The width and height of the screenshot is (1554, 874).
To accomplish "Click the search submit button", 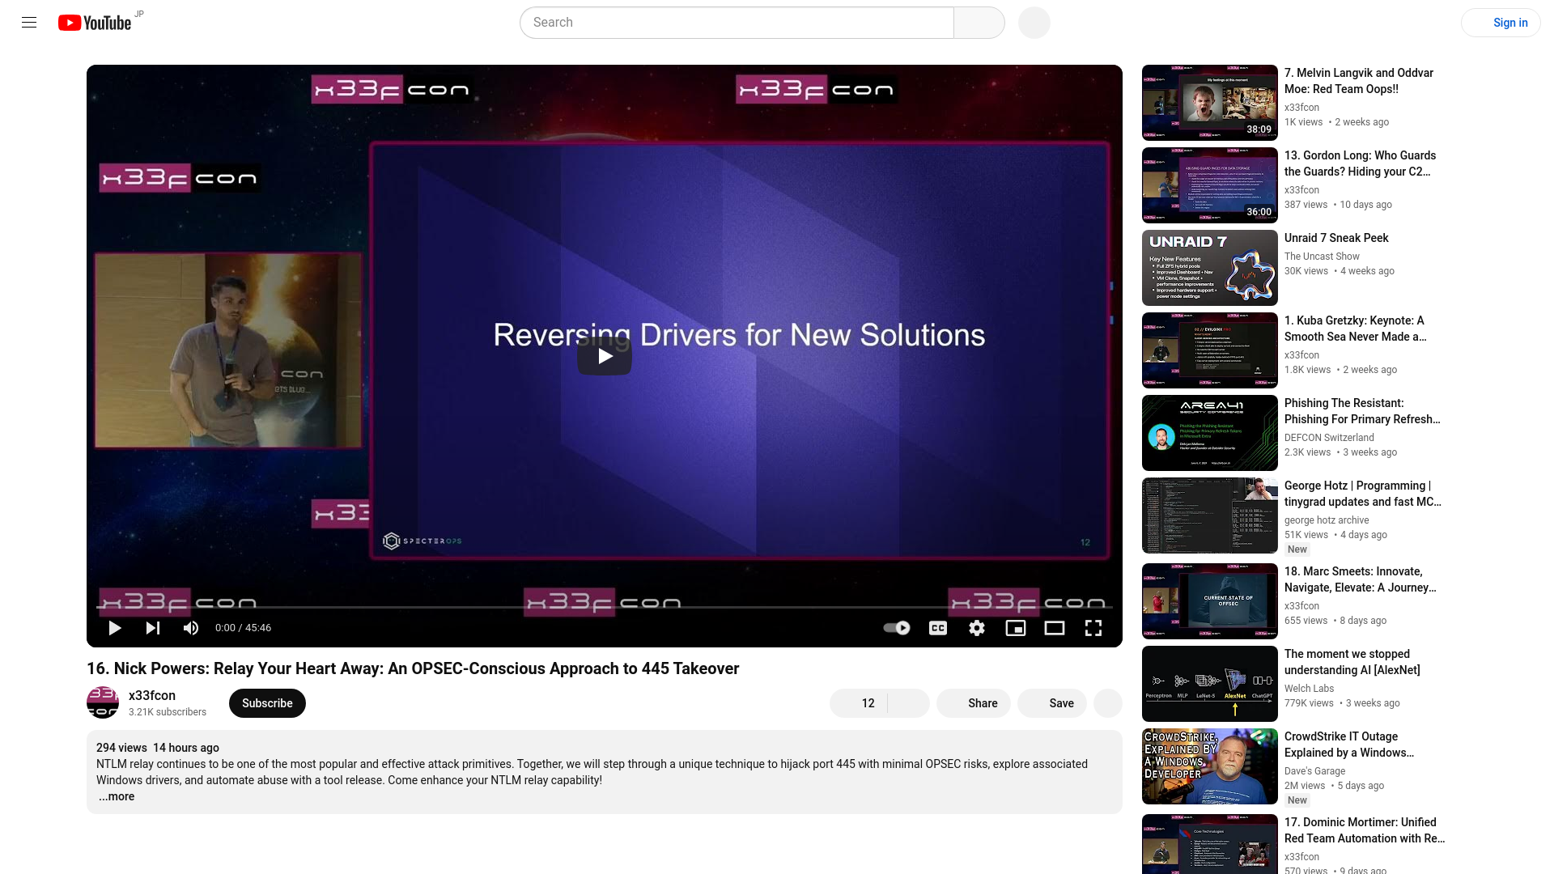I will click(x=979, y=23).
